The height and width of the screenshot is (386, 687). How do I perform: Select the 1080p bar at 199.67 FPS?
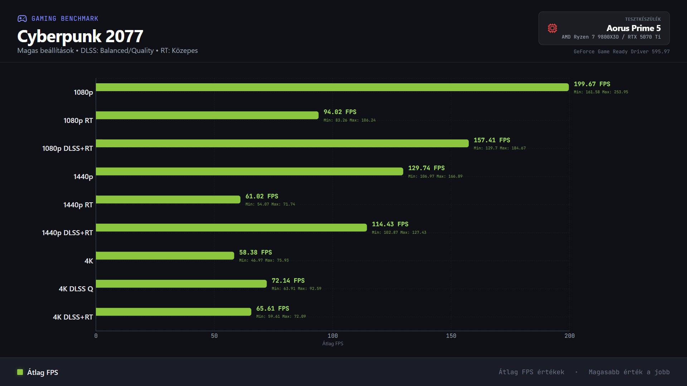[332, 87]
